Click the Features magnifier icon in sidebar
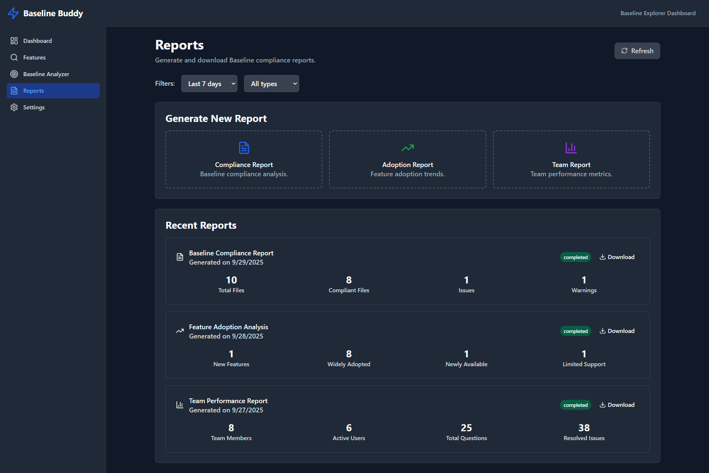 (x=14, y=57)
